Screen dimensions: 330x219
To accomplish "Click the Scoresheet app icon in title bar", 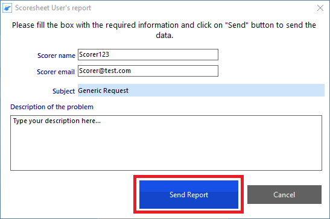I will [7, 8].
